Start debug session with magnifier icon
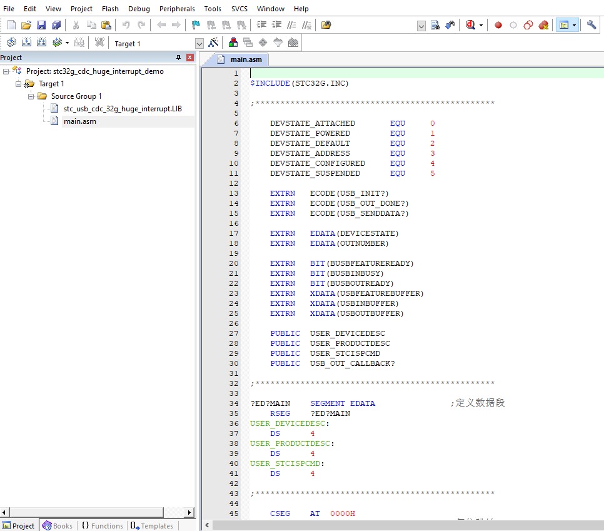The height and width of the screenshot is (531, 604). (x=471, y=25)
